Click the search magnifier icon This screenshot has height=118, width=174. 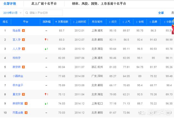(x=27, y=13)
